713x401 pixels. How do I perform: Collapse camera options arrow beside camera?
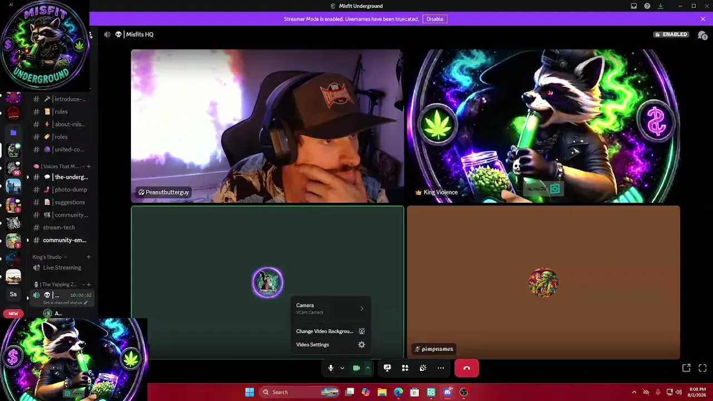pyautogui.click(x=368, y=368)
